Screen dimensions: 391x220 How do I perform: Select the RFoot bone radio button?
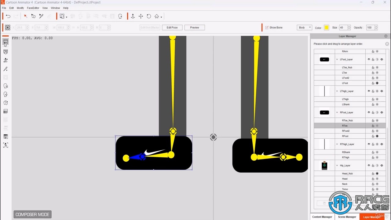(377, 136)
